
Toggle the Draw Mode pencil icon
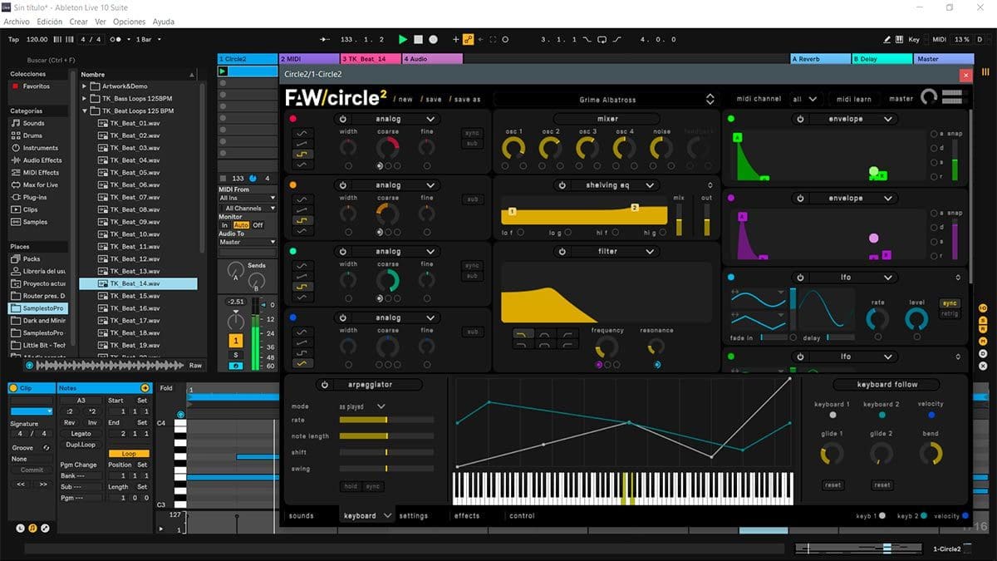[887, 39]
